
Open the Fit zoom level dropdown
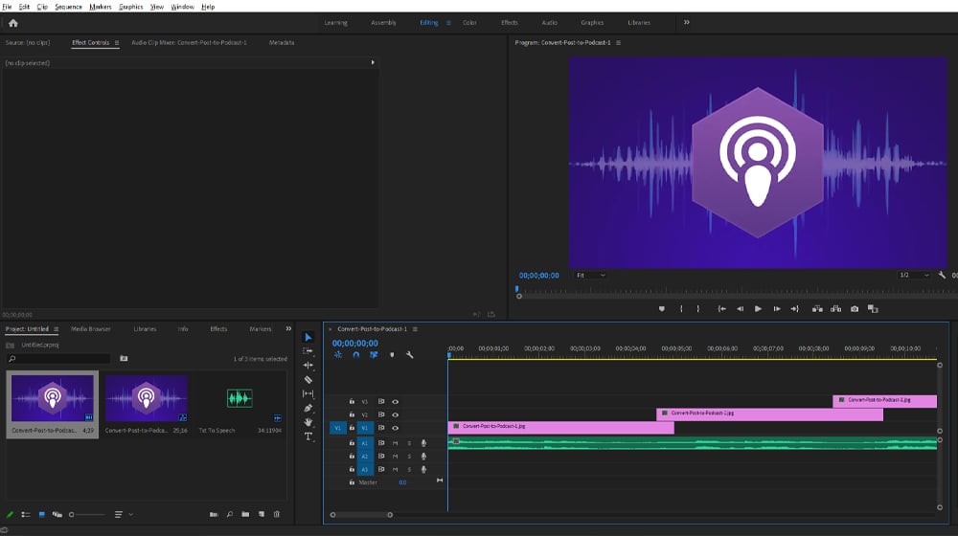(590, 276)
